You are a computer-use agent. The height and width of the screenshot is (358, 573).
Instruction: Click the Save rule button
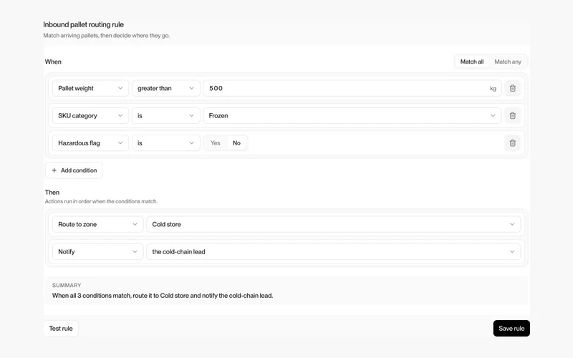click(511, 329)
